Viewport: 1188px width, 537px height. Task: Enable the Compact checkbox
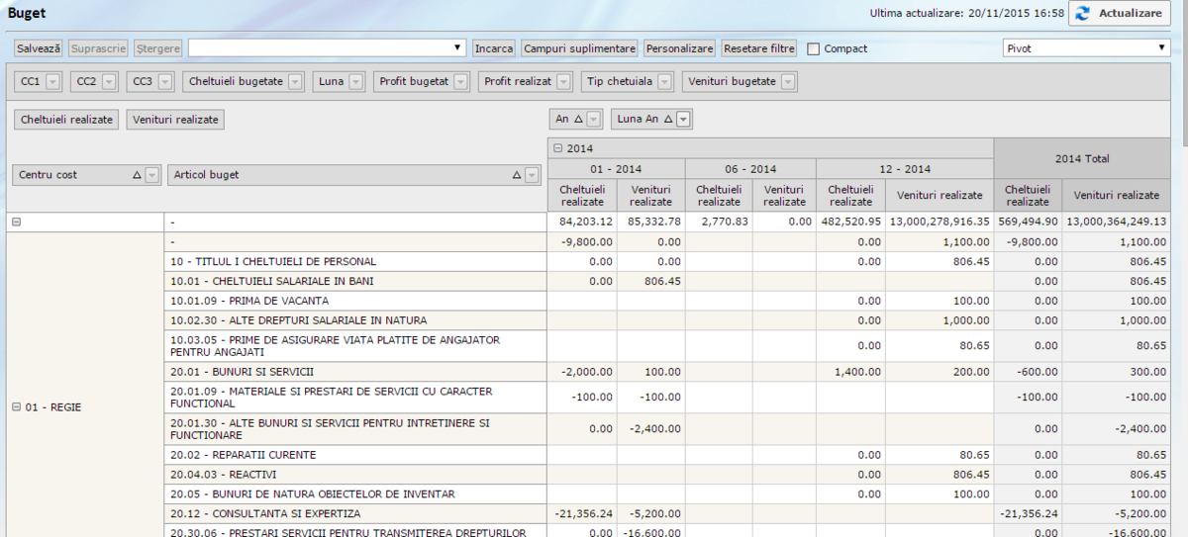(x=814, y=48)
